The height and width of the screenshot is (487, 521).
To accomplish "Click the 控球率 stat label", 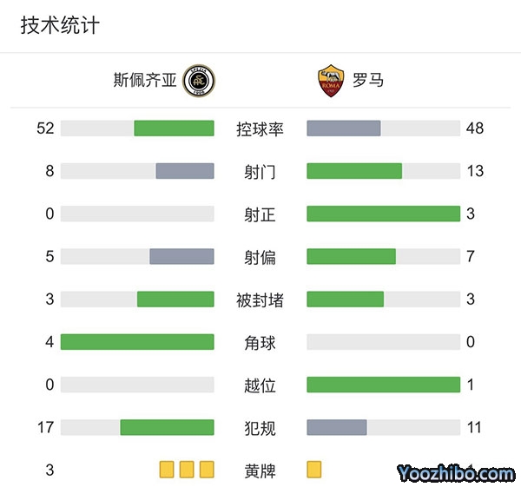I will (260, 128).
